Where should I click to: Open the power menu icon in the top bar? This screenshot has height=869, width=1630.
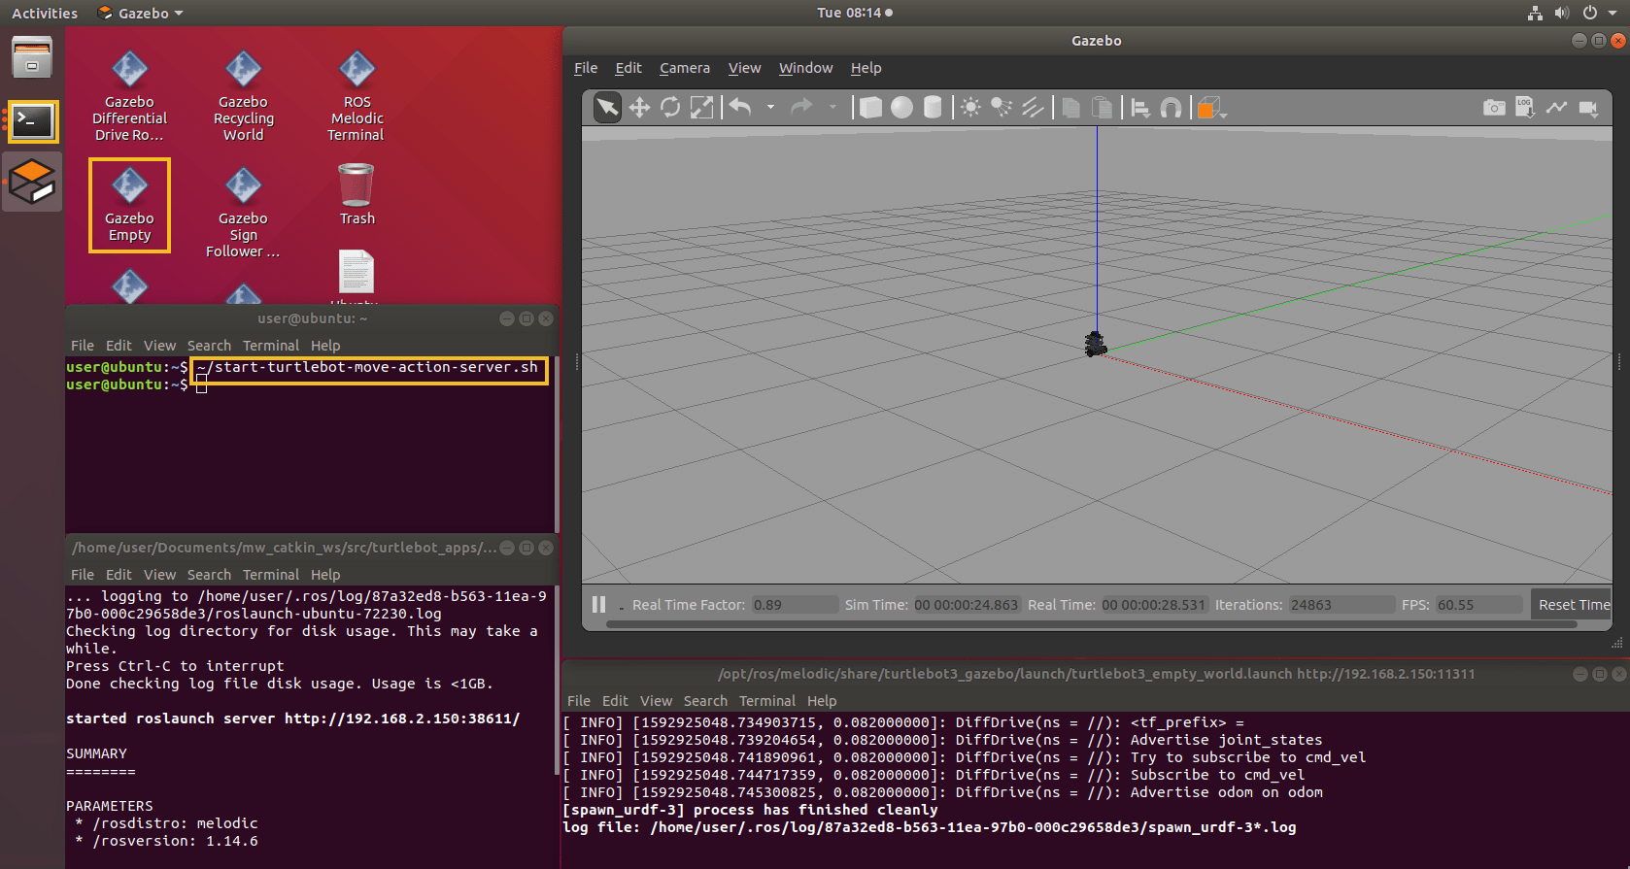pyautogui.click(x=1590, y=13)
